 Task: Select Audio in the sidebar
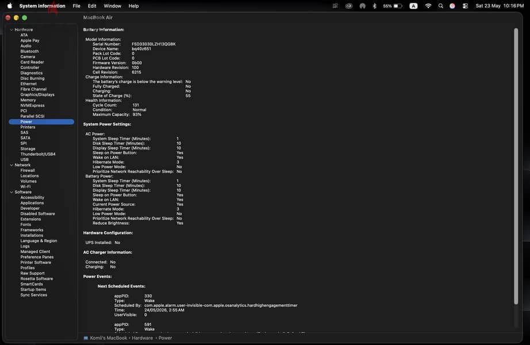tap(26, 46)
